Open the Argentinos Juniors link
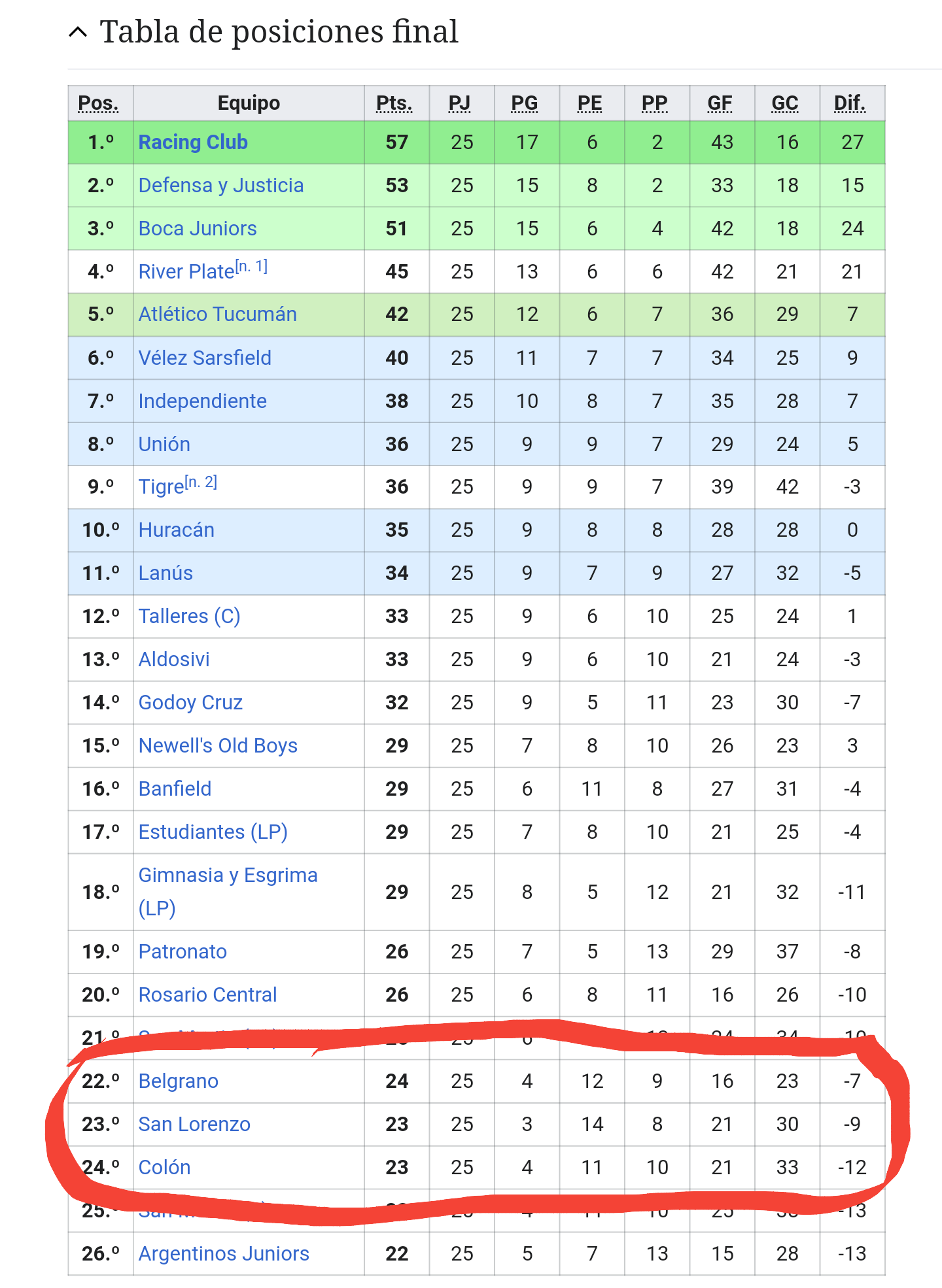Viewport: 942px width, 1288px height. point(224,1253)
